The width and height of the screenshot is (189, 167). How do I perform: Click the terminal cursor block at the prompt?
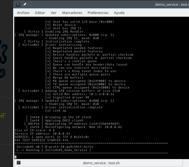(16, 157)
